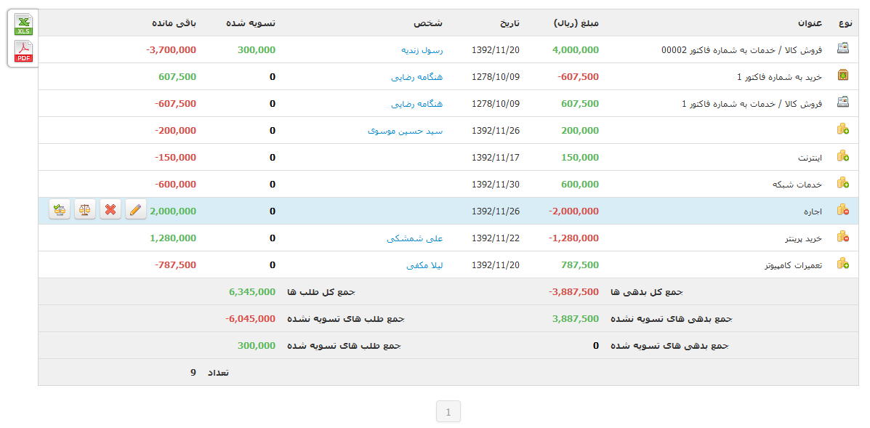
Task: Click the coins icon in خدمات شبکه row
Action: click(842, 184)
